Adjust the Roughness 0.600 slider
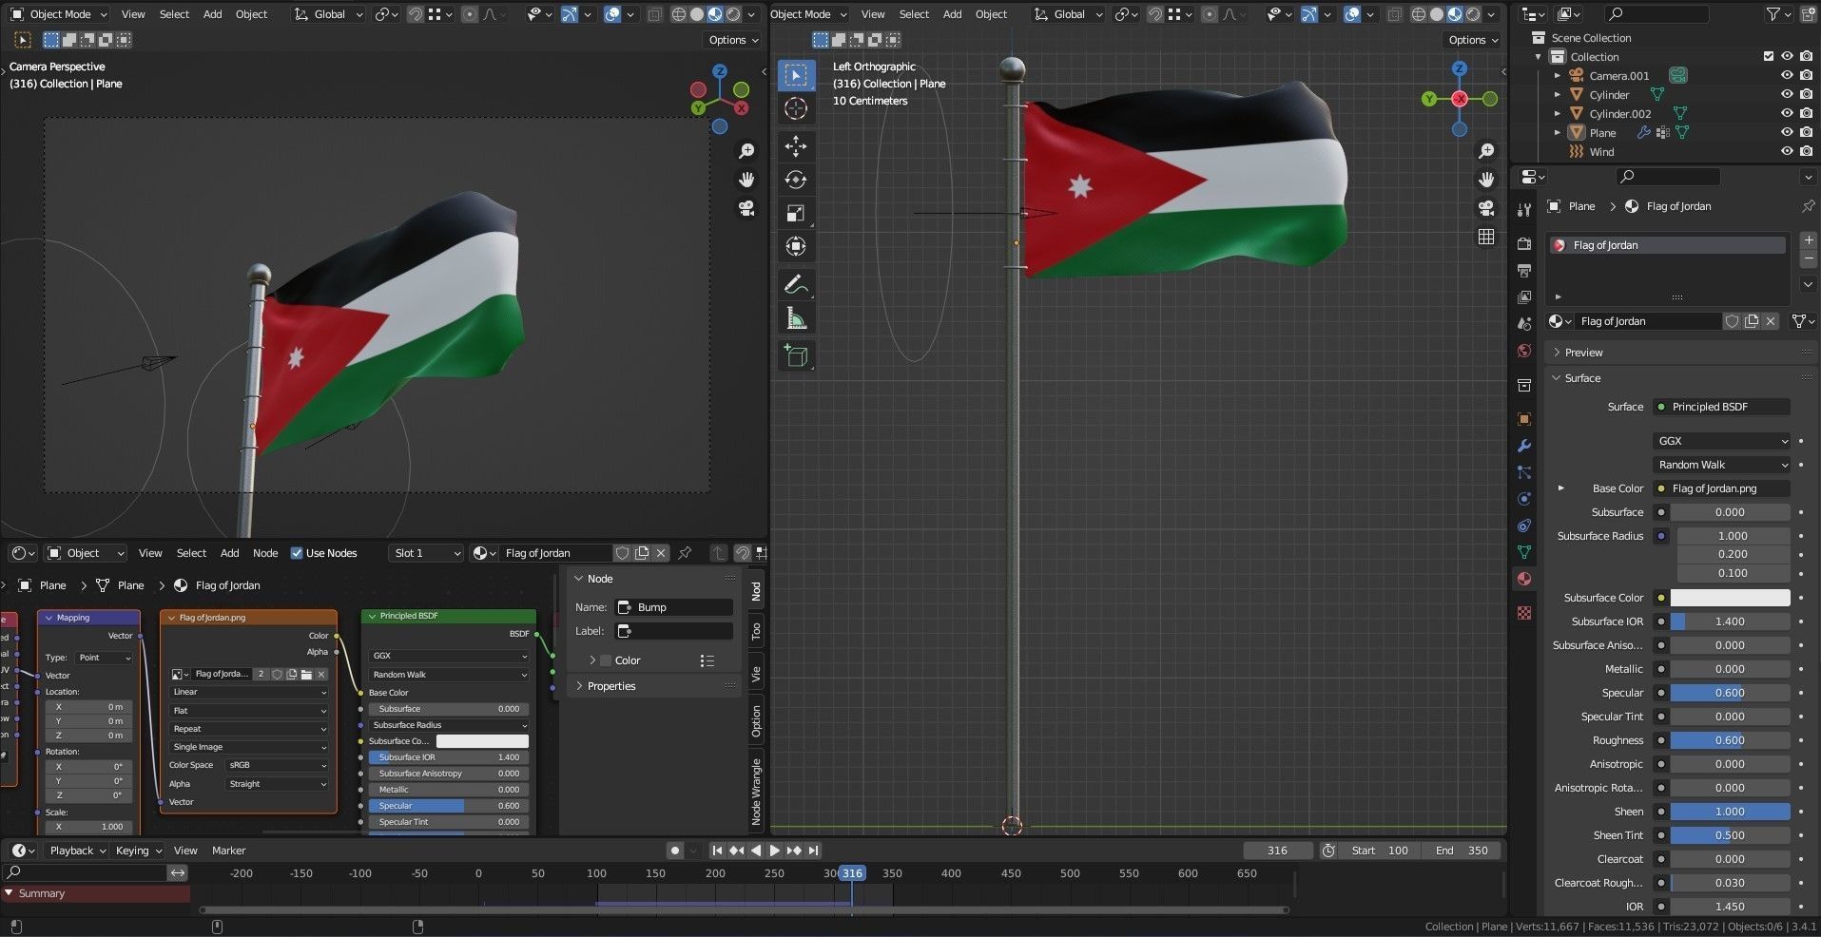Viewport: 1821px width, 937px height. pyautogui.click(x=1730, y=740)
